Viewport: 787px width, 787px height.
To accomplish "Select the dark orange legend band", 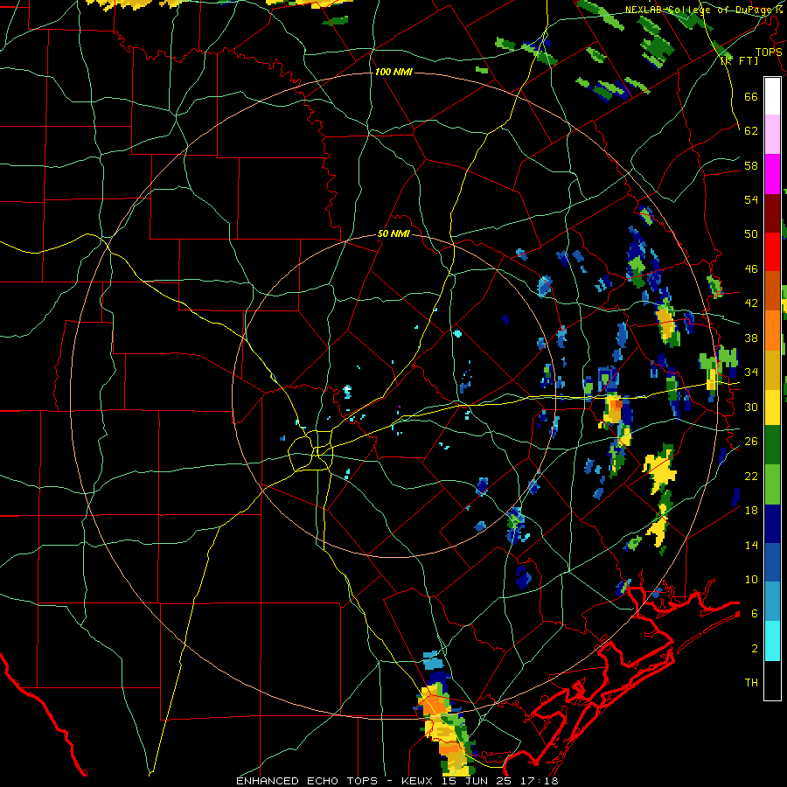I will pyautogui.click(x=772, y=291).
